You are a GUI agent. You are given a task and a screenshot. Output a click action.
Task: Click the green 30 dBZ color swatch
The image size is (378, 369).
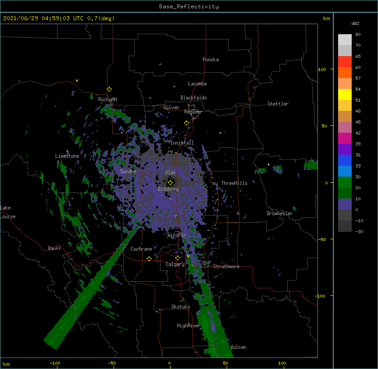tap(345, 182)
